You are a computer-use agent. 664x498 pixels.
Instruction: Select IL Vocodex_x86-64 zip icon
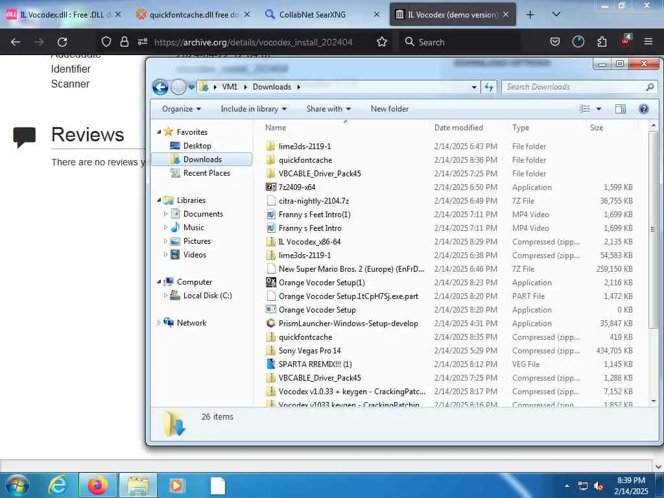click(x=271, y=242)
